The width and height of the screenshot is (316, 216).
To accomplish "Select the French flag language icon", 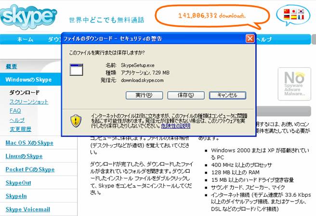I will [301, 18].
